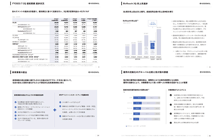Click the check icon beside 大きな市場ポテンシャル(TAM)が存在
This screenshot has height=137, width=220.
pos(16,112)
